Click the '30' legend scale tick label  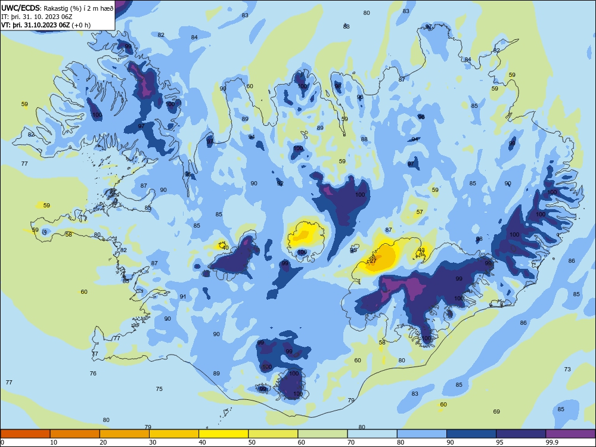(x=153, y=442)
